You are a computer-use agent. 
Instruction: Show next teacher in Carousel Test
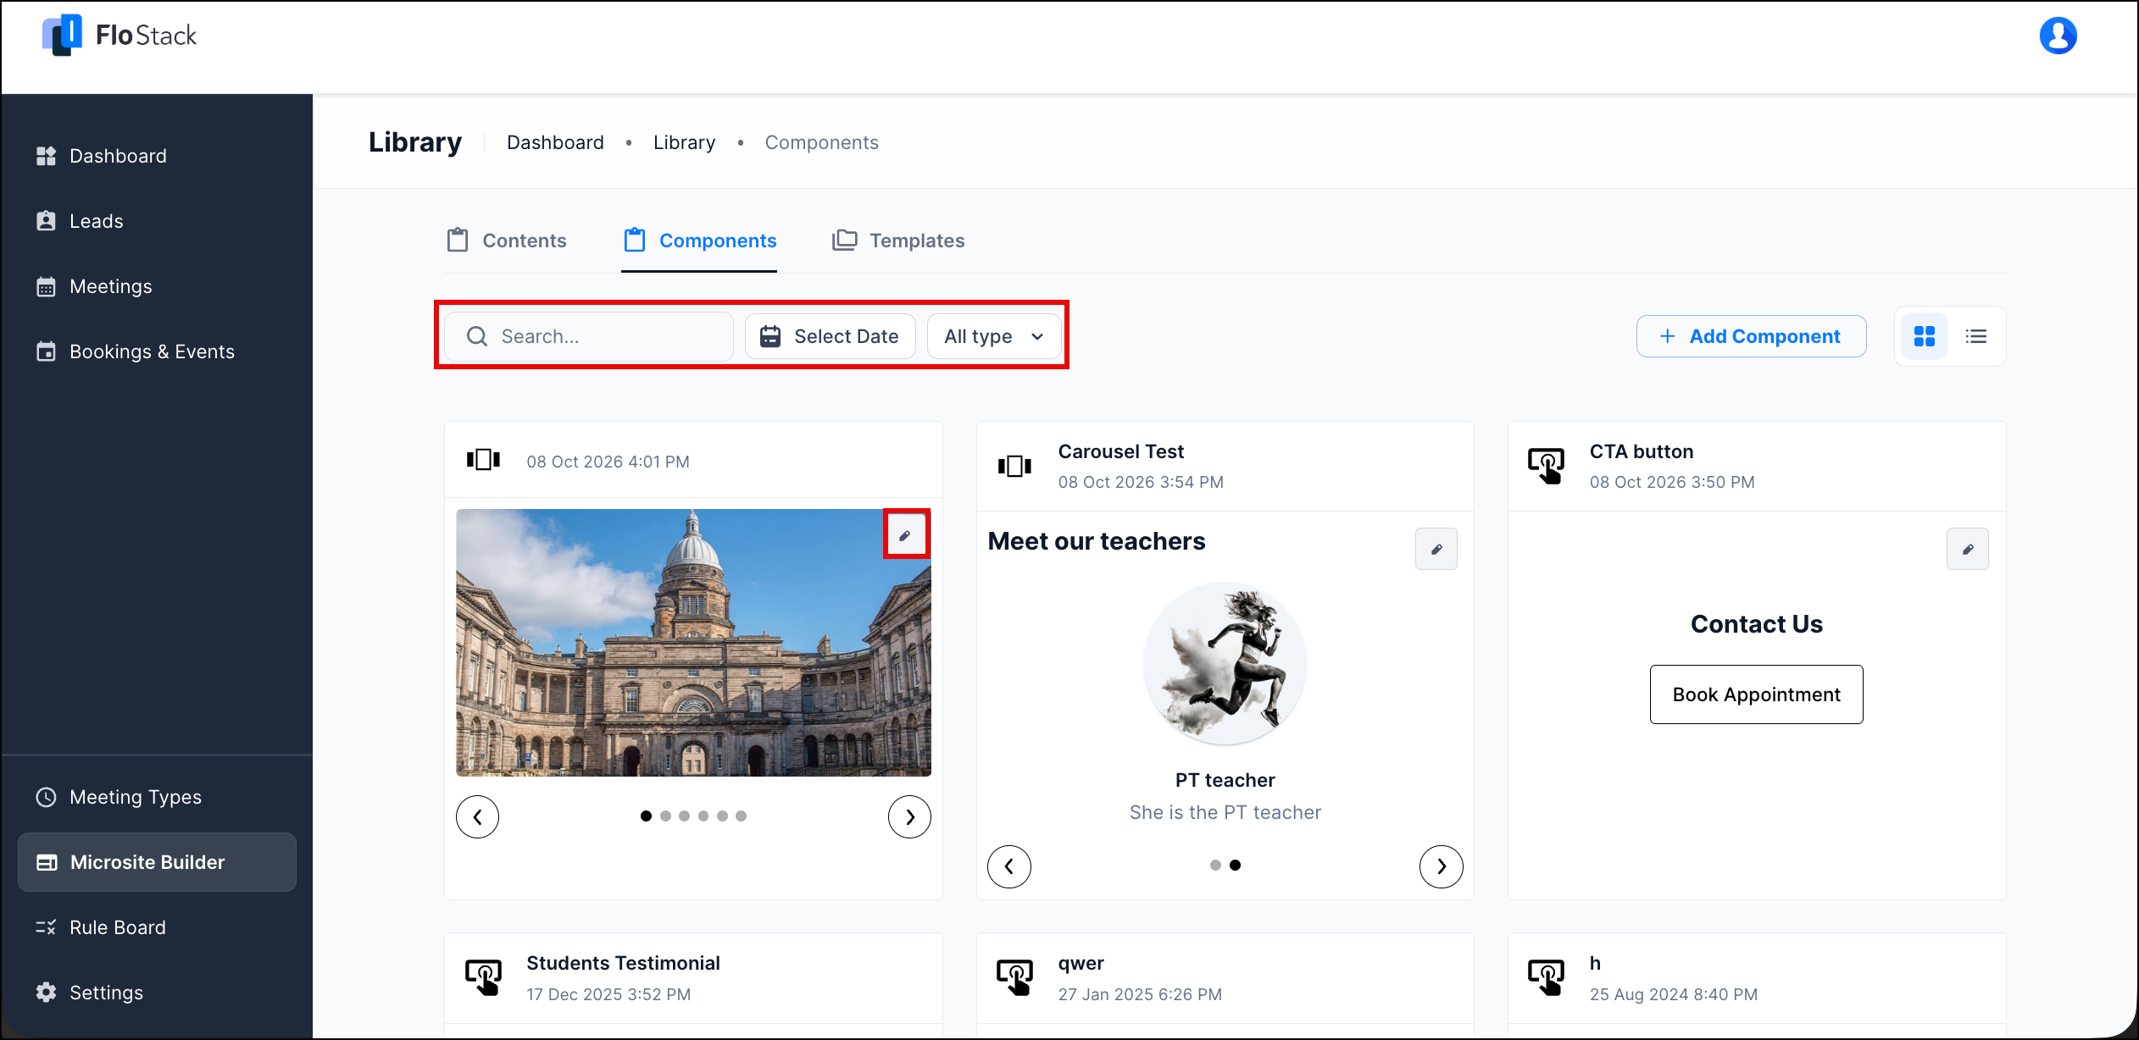coord(1441,866)
